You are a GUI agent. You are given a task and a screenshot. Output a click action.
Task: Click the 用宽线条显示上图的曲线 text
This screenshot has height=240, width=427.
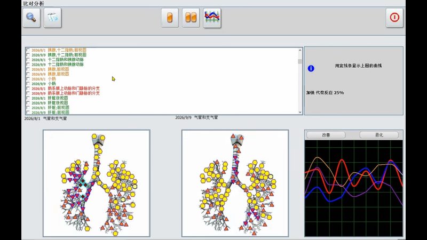[358, 66]
